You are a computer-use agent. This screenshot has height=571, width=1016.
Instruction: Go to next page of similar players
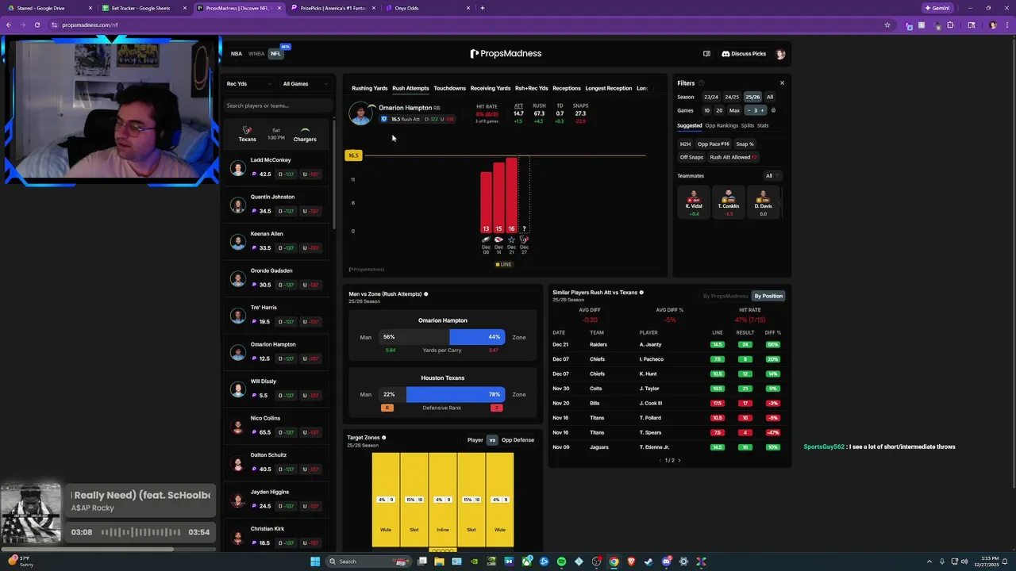(679, 460)
